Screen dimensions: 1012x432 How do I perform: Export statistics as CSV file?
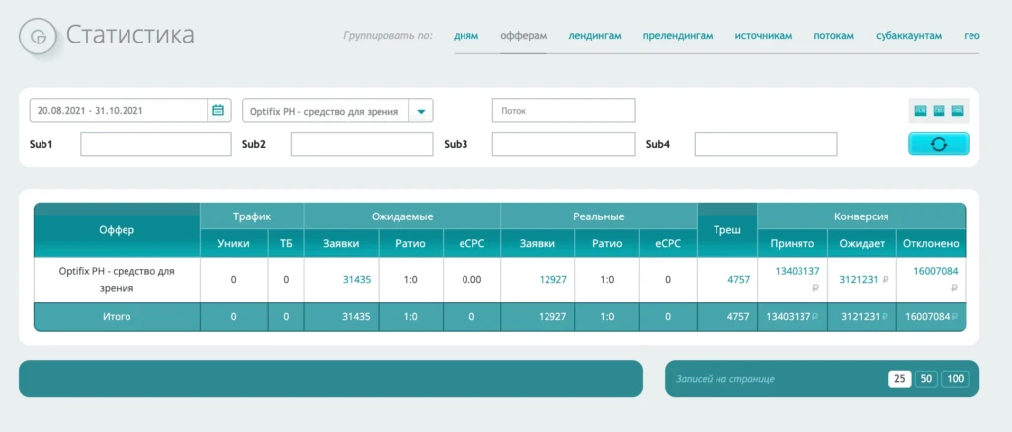[x=939, y=111]
